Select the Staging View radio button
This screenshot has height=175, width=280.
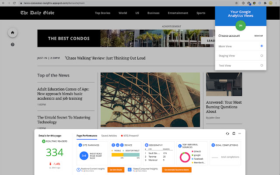(x=261, y=56)
